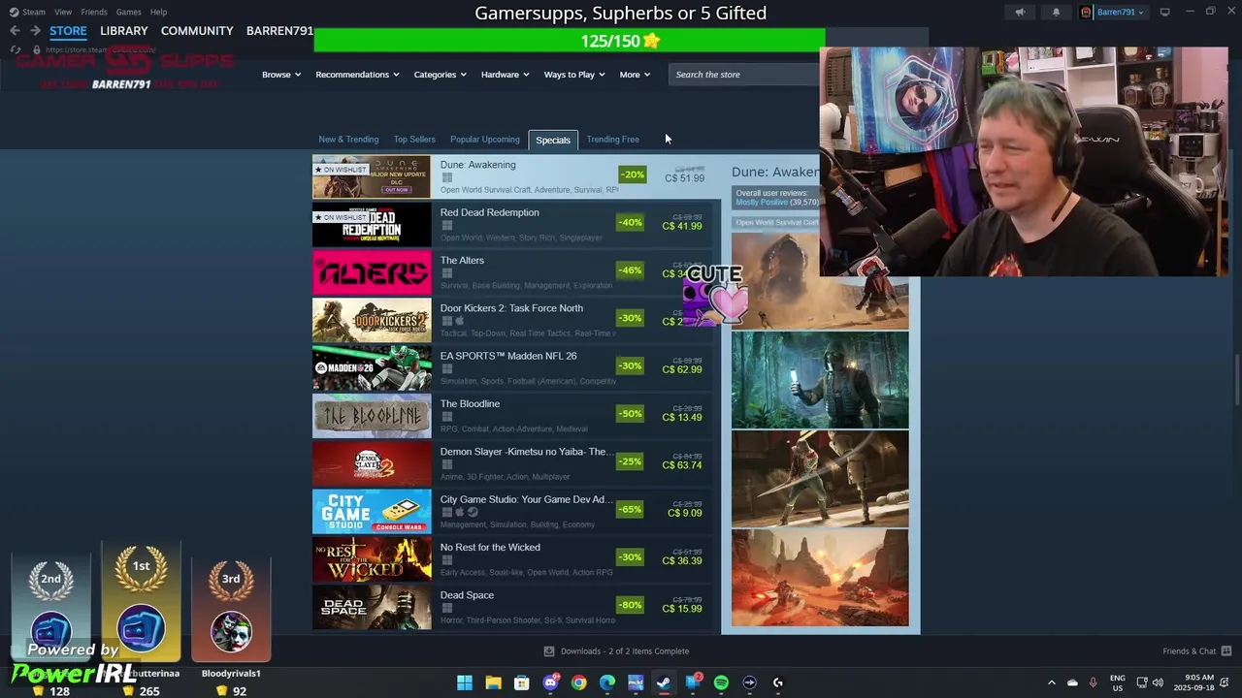Image resolution: width=1242 pixels, height=698 pixels.
Task: Click the Barren791 profile avatar in the title bar
Action: (1086, 12)
